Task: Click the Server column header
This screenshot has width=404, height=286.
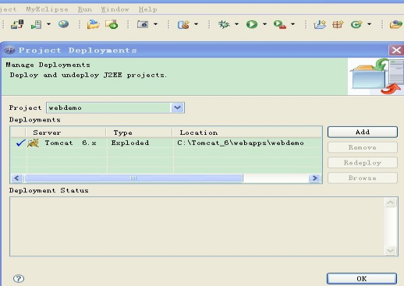Action: [66, 132]
